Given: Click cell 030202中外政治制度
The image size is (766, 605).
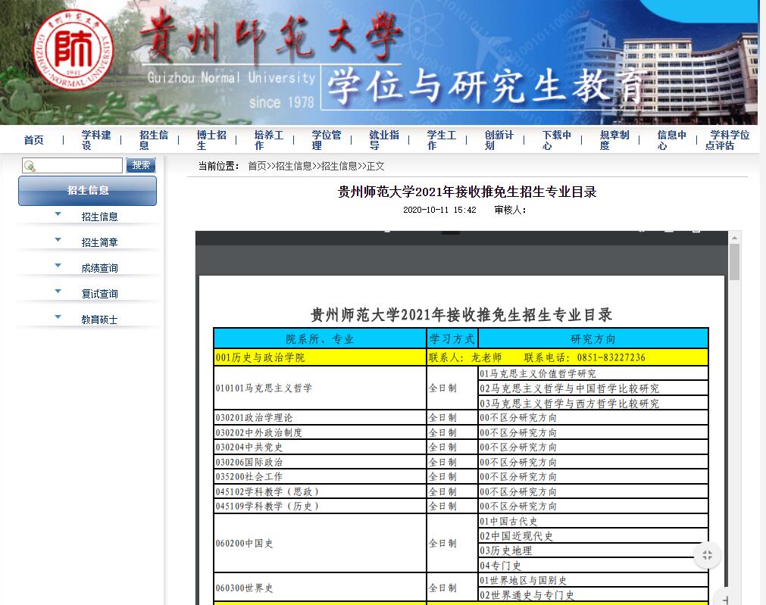Looking at the screenshot, I should [x=320, y=432].
